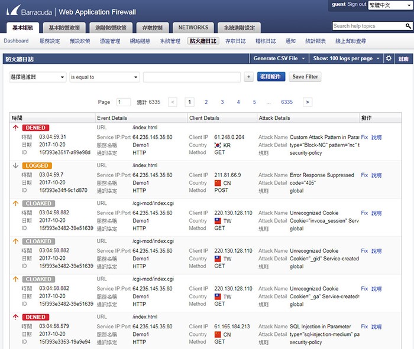Click the Fix link for the LOGGED entry
The width and height of the screenshot is (414, 349).
(364, 175)
